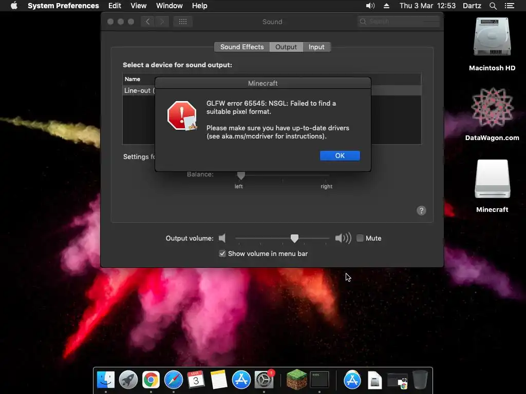The height and width of the screenshot is (394, 526).
Task: Open Finder from the Dock
Action: (106, 380)
